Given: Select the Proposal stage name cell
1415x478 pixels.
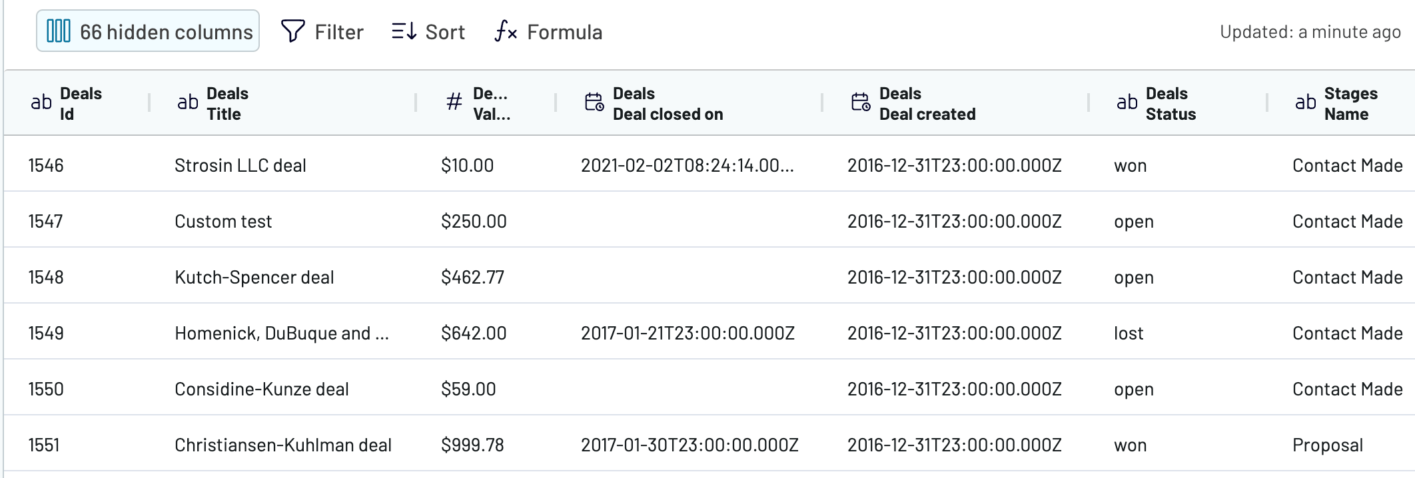Looking at the screenshot, I should [x=1328, y=445].
